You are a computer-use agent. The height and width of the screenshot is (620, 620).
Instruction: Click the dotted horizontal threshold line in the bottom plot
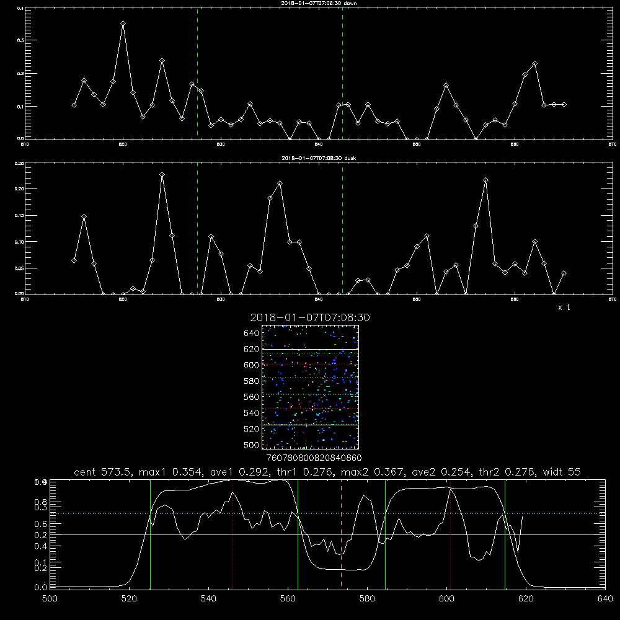tap(327, 513)
